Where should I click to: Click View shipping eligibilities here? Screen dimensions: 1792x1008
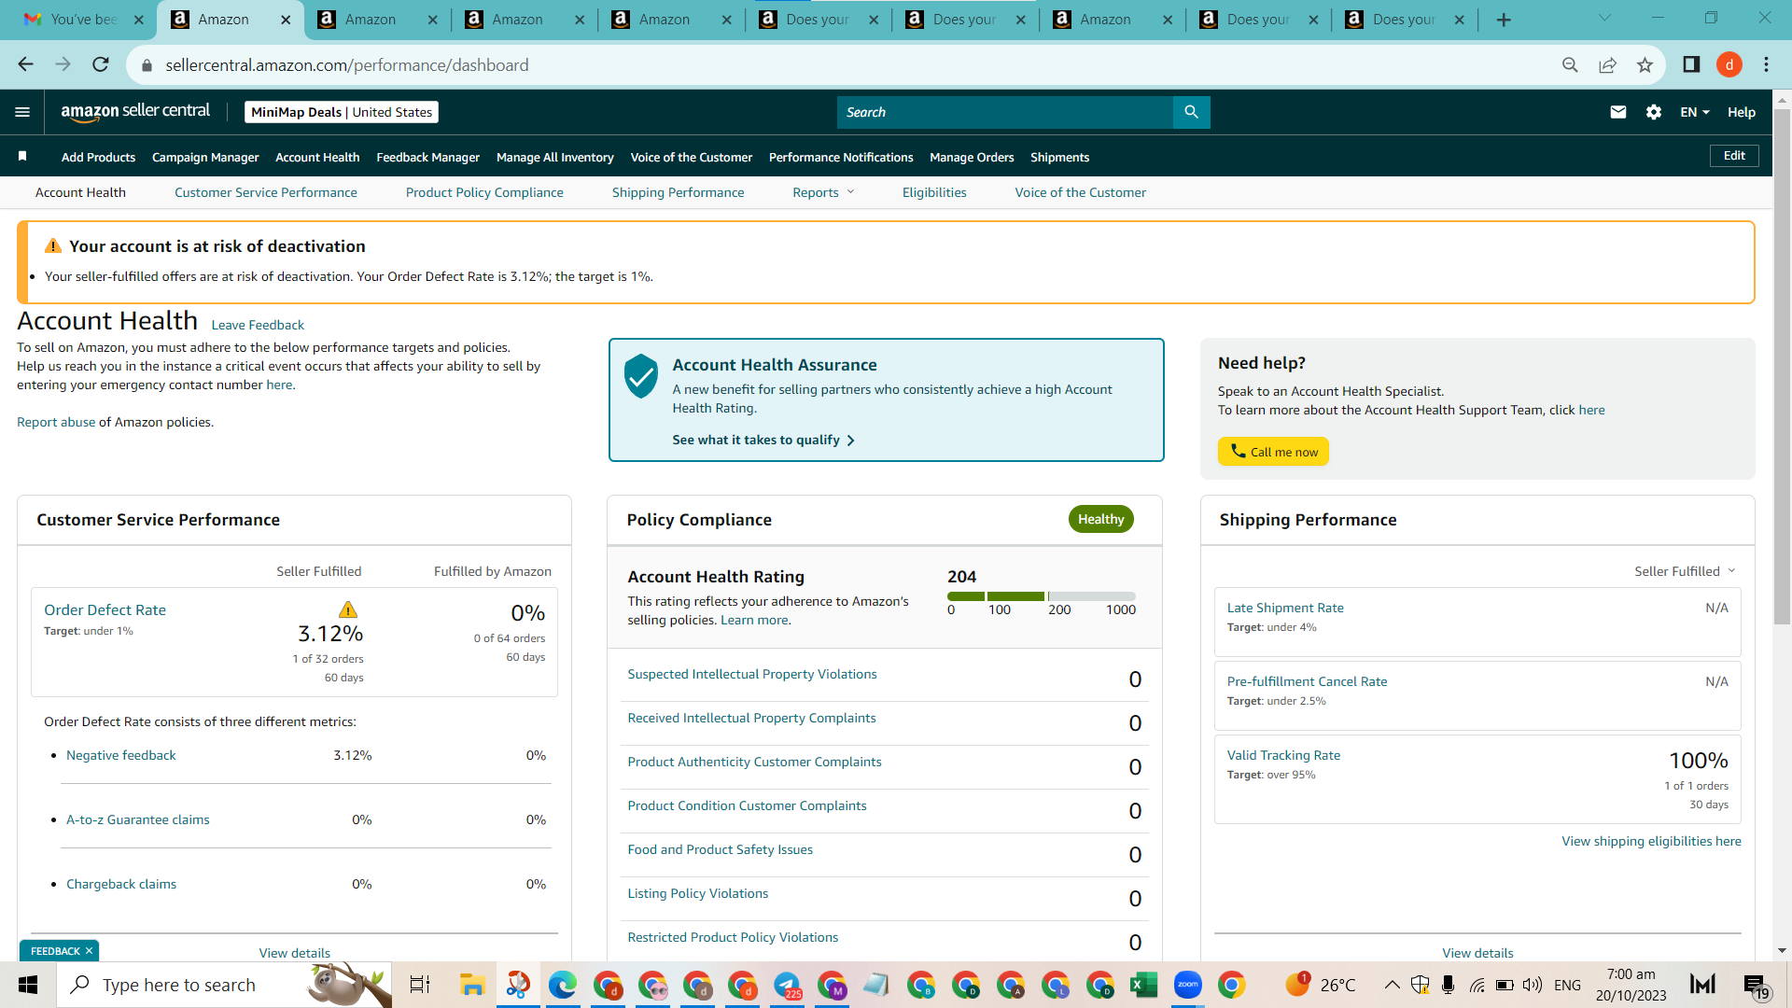pos(1652,841)
